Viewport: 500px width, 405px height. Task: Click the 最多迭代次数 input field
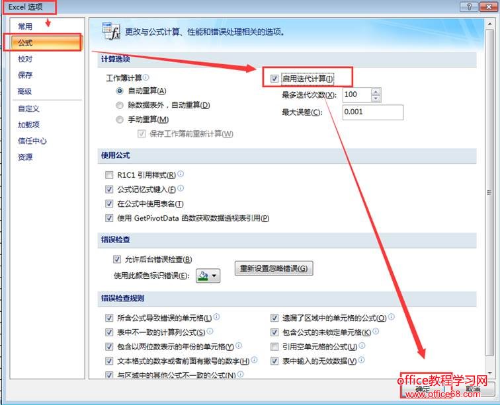[357, 94]
